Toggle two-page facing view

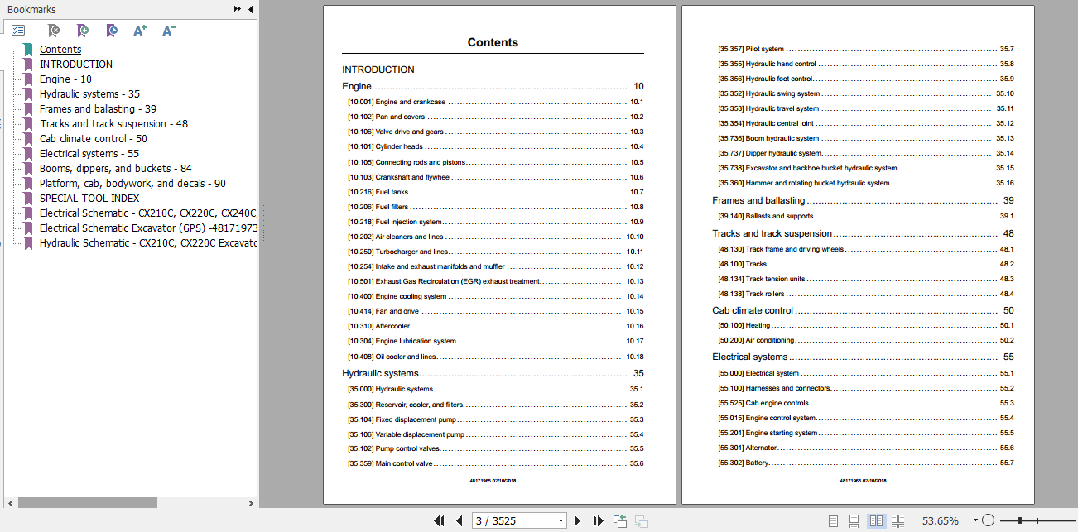tap(876, 520)
